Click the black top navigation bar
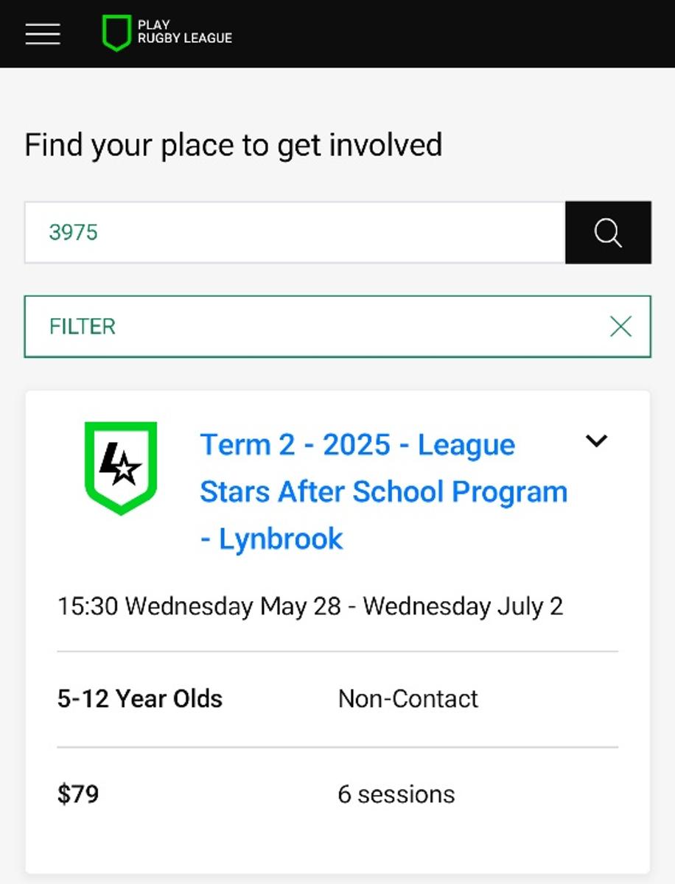This screenshot has height=884, width=675. click(x=337, y=34)
